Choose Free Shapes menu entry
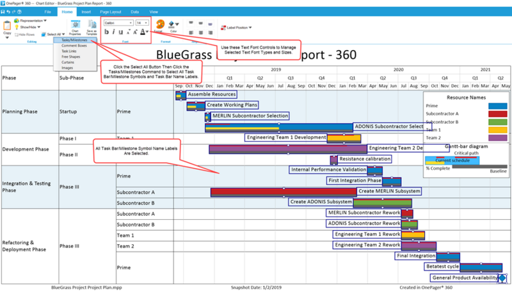 tap(75, 57)
